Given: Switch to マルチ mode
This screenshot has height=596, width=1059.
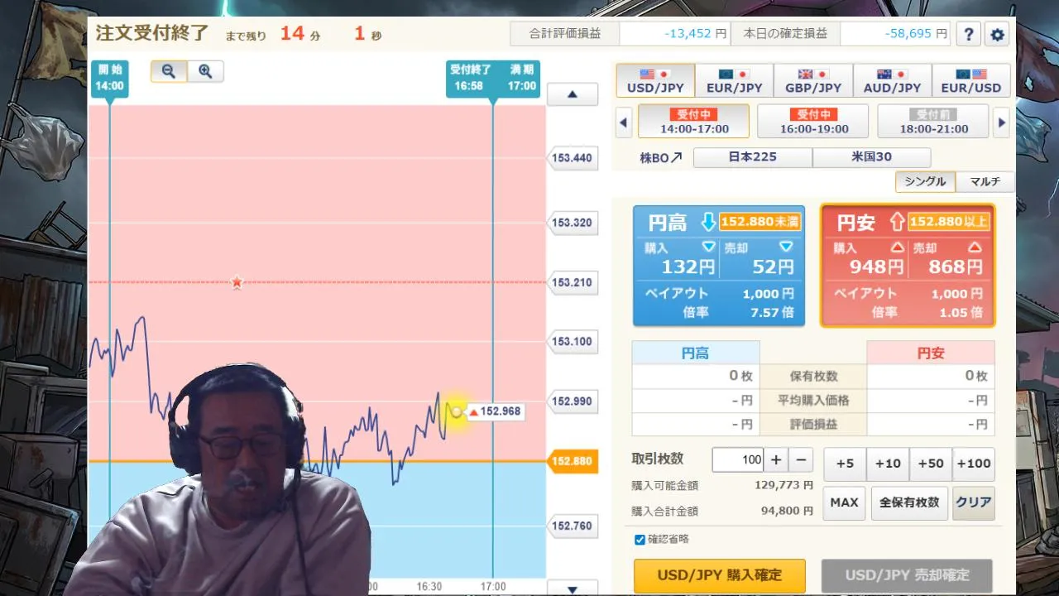Looking at the screenshot, I should [x=985, y=181].
